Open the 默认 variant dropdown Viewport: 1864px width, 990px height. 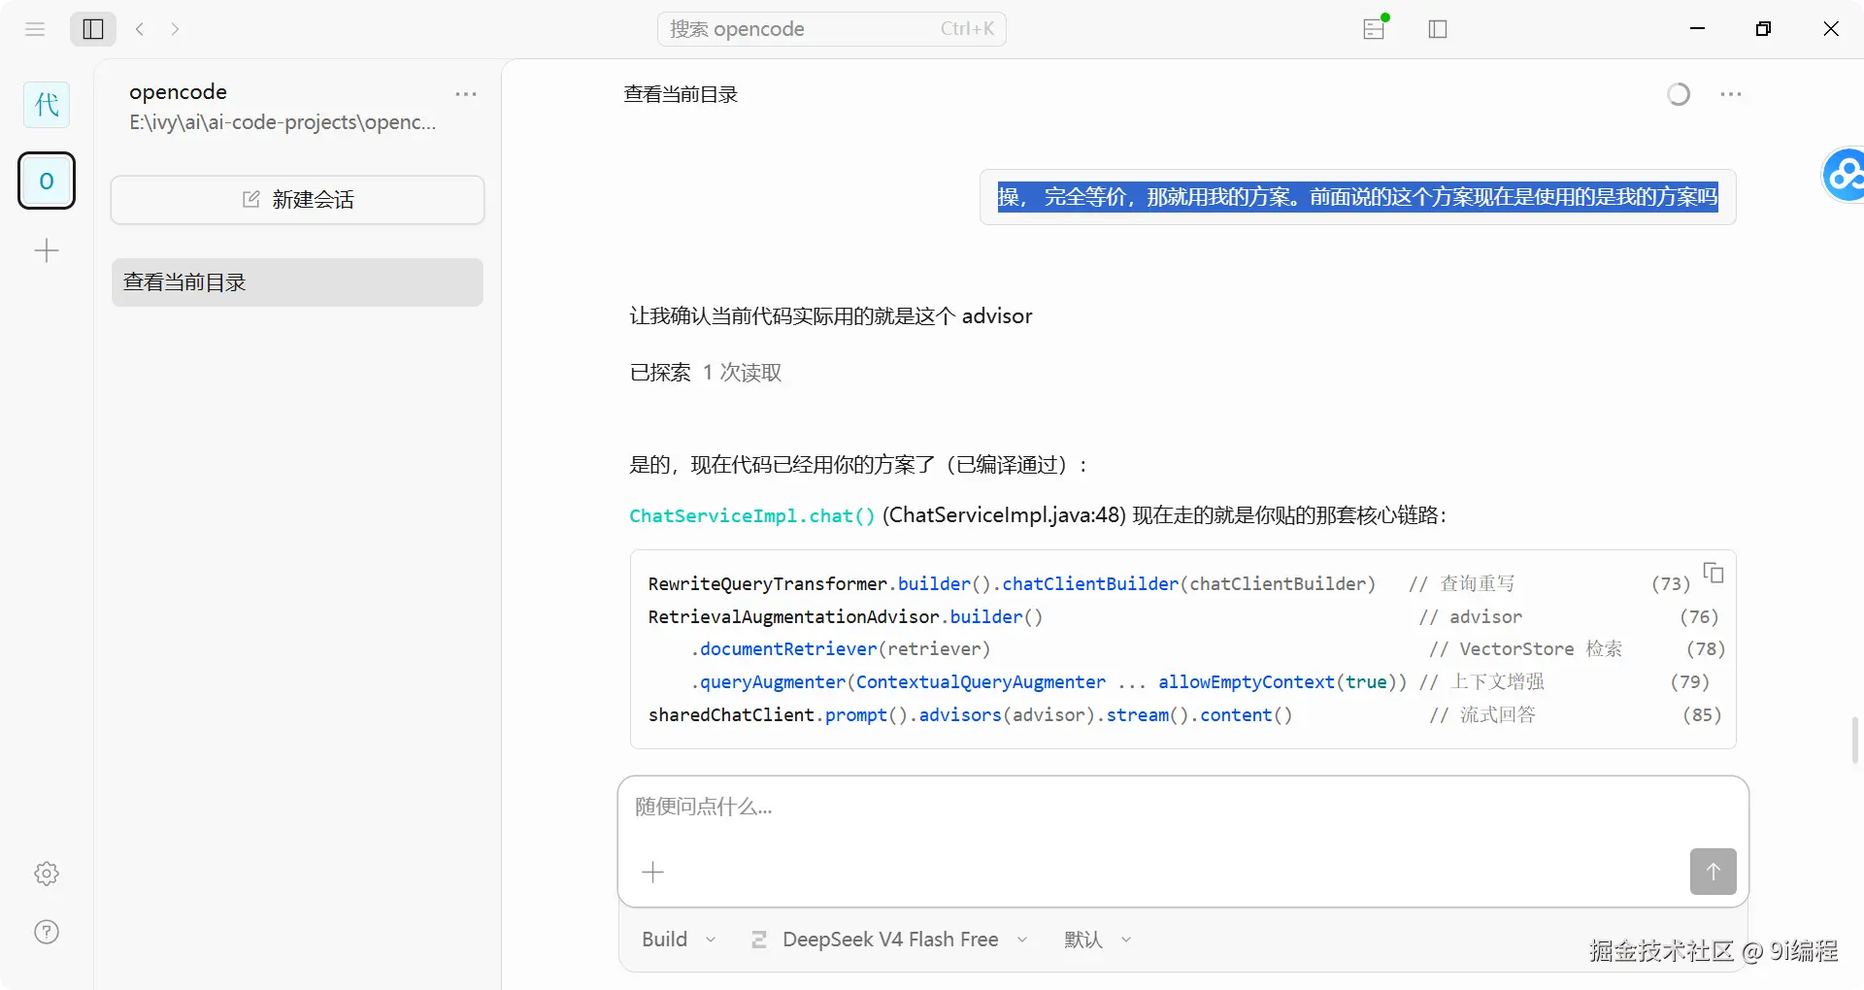[x=1098, y=940]
